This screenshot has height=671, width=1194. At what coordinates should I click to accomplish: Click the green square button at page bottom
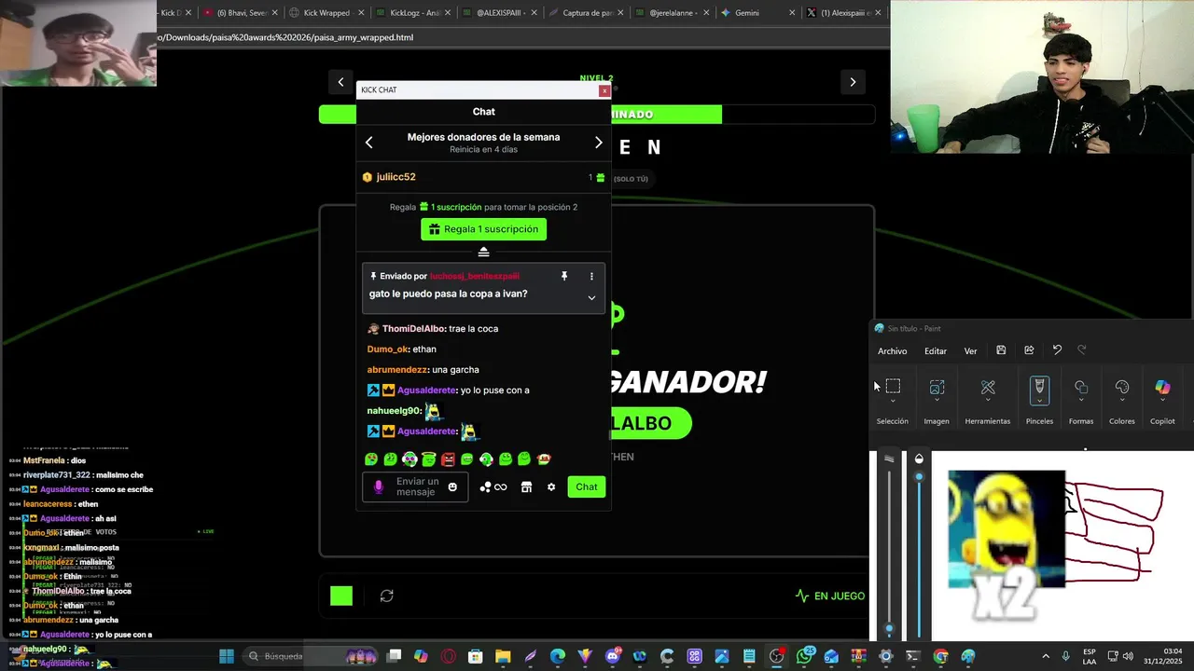tap(341, 596)
